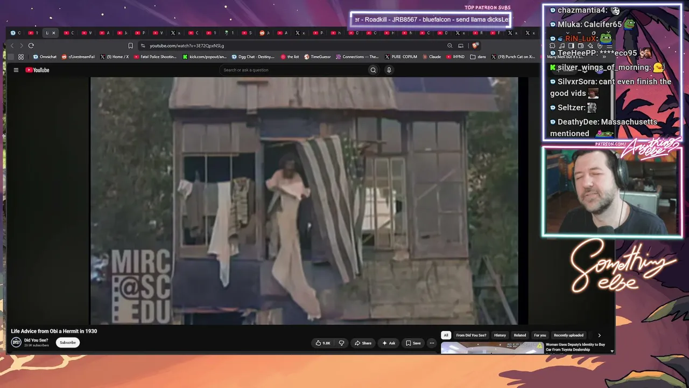Open the Toyota Dealership video thumbnail
This screenshot has height=388, width=689.
493,348
